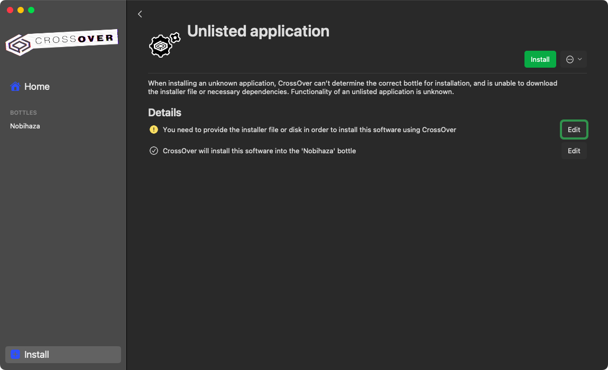Click the CrossOver logo

tap(61, 42)
